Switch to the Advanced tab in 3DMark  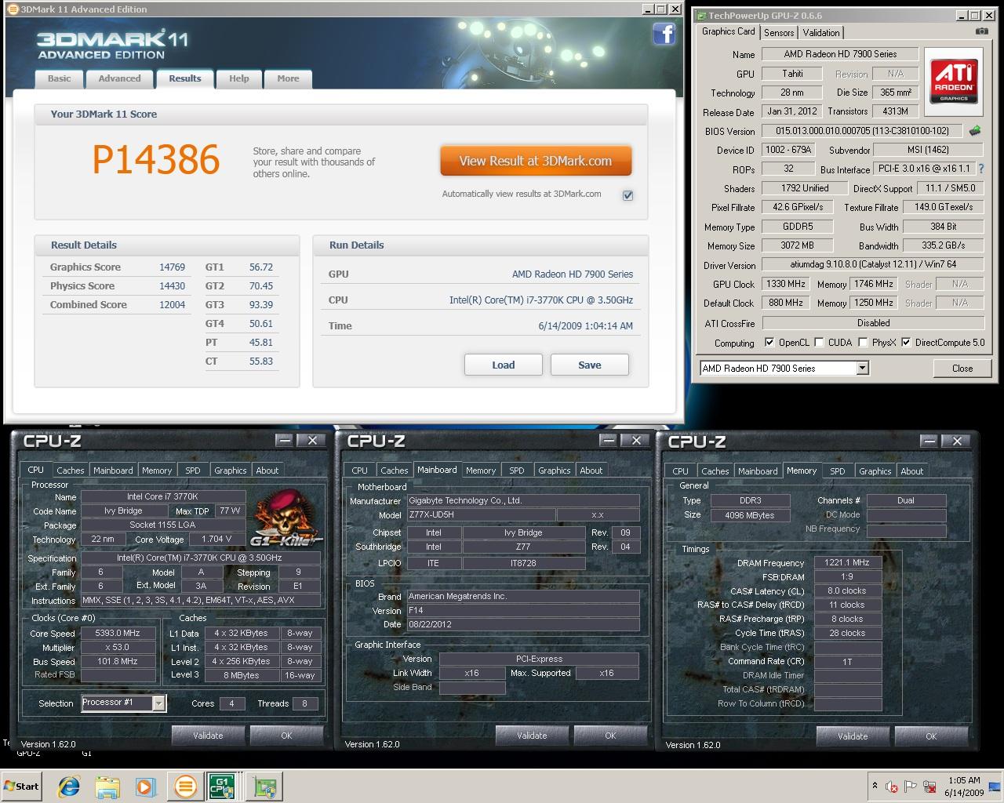click(x=119, y=78)
